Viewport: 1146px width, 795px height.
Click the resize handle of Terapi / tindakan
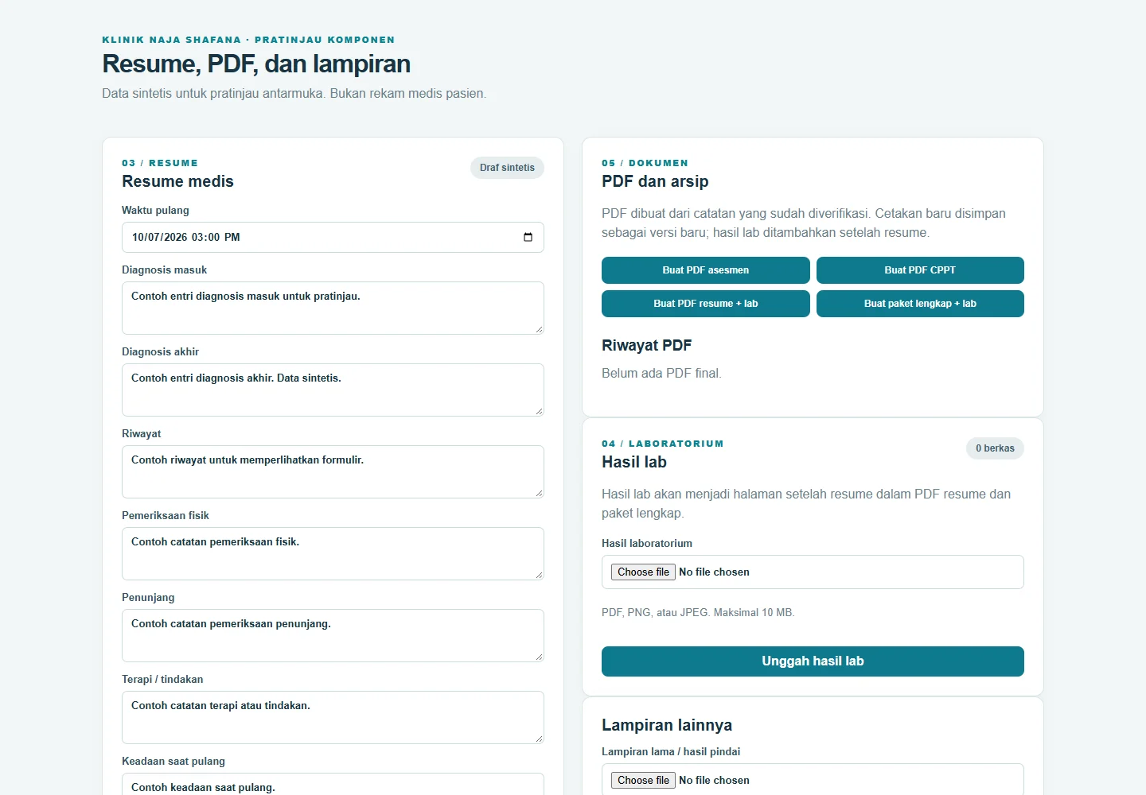tap(539, 739)
